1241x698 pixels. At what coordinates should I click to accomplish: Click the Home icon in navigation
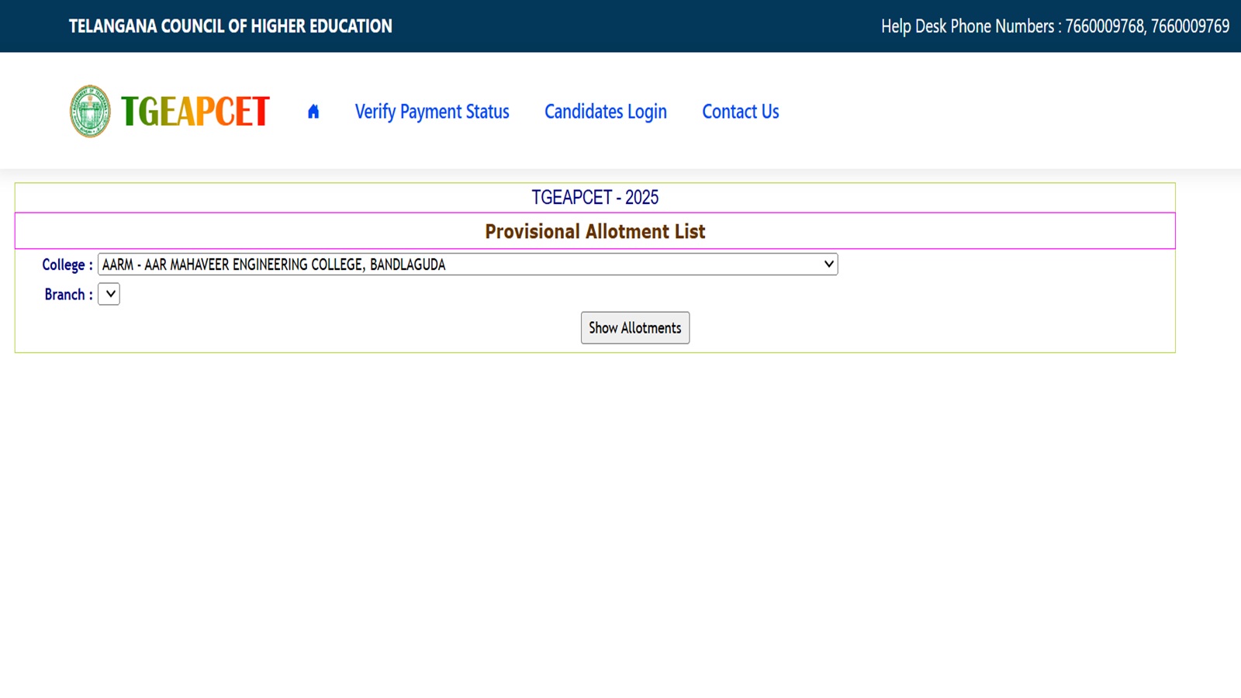point(313,112)
